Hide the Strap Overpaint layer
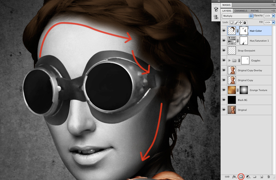276x180 pixels. point(224,51)
